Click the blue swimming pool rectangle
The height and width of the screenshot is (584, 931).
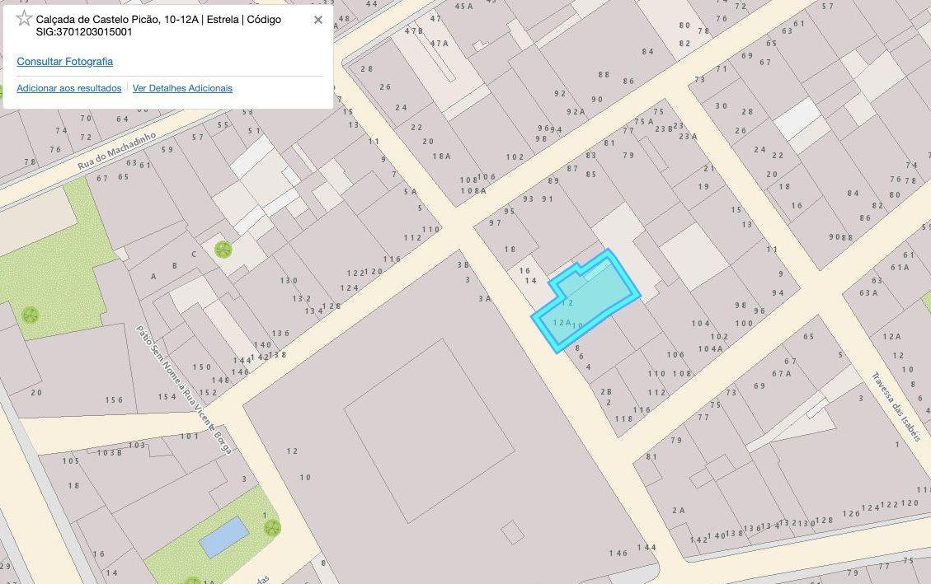pyautogui.click(x=223, y=537)
